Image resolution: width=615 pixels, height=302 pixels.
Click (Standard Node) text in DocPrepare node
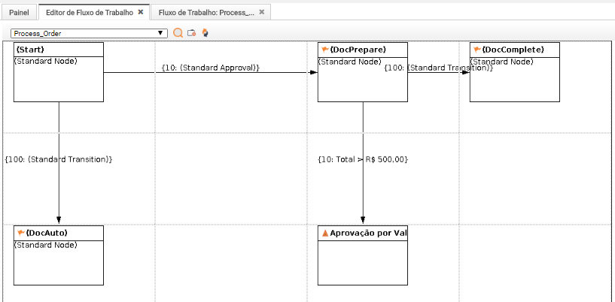tap(349, 62)
